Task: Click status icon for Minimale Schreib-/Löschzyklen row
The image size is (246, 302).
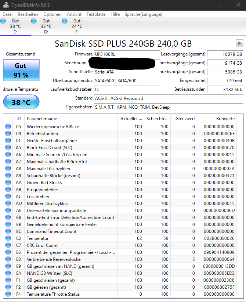Action: (x=8, y=154)
